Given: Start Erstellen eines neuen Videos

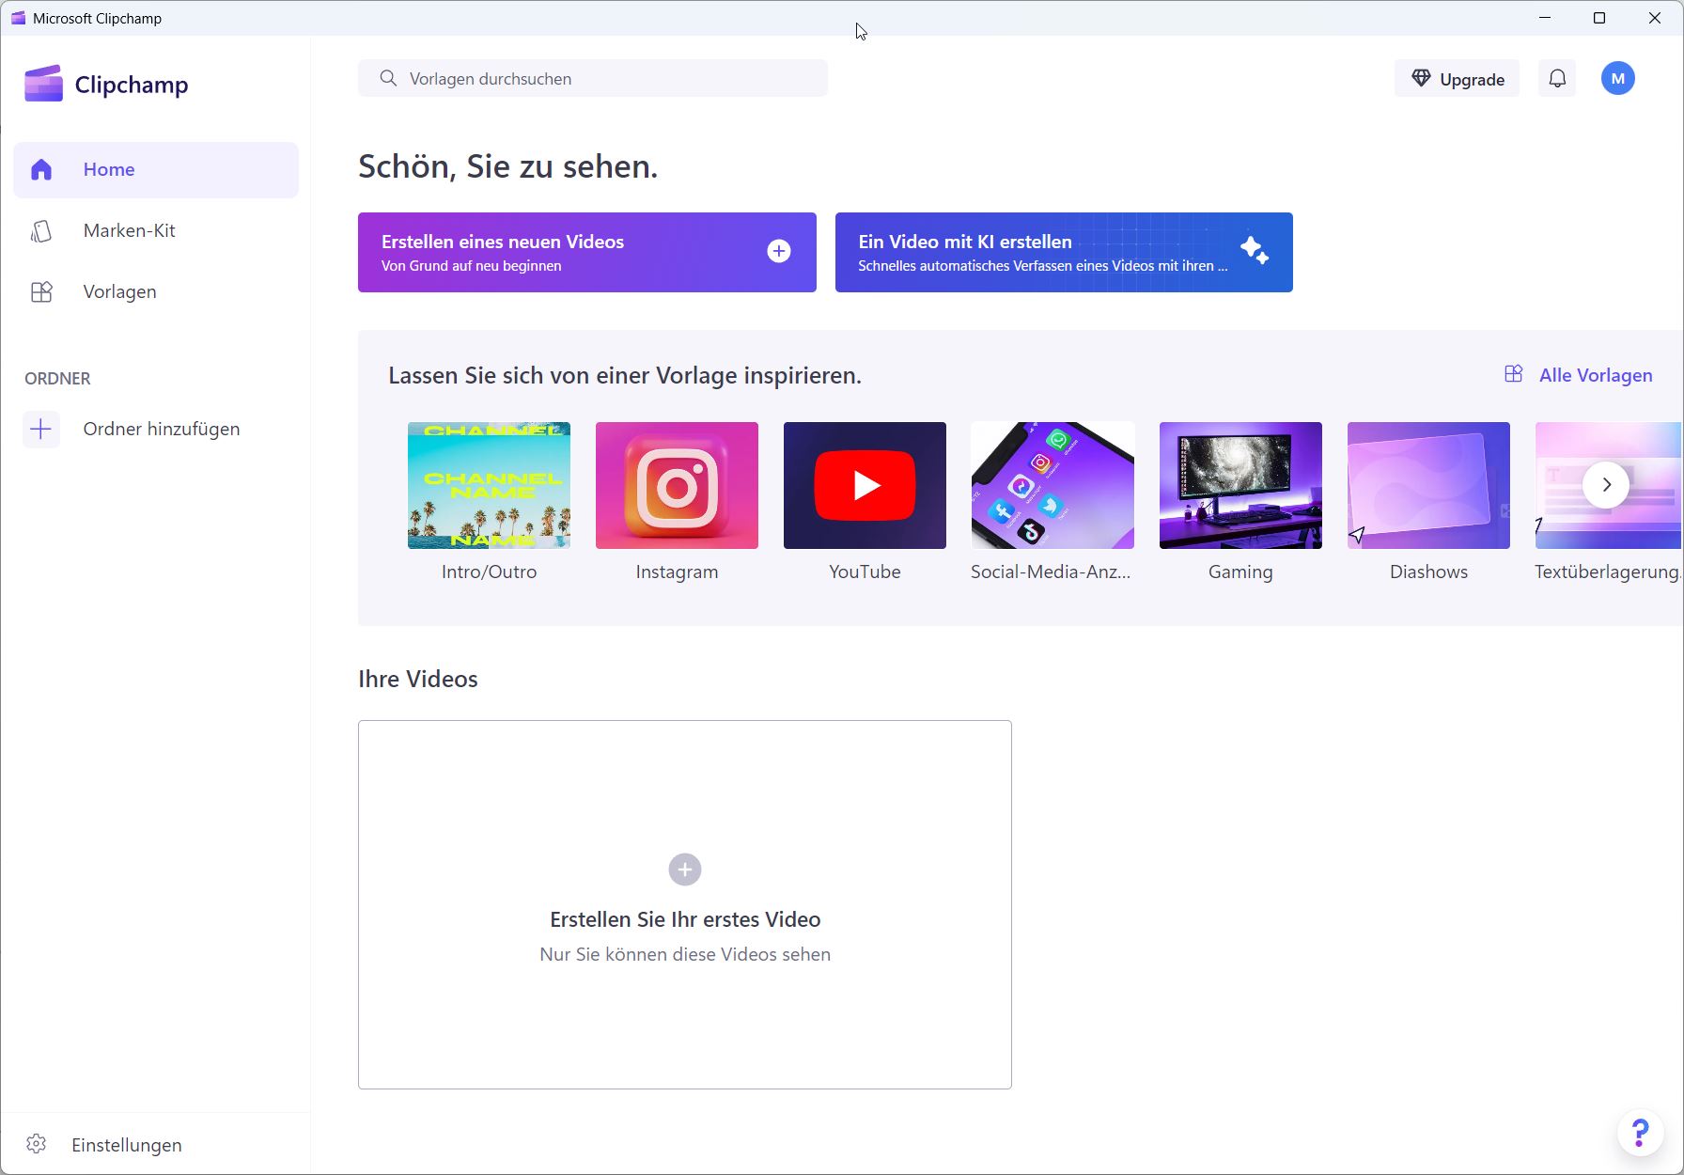Looking at the screenshot, I should click(x=587, y=252).
